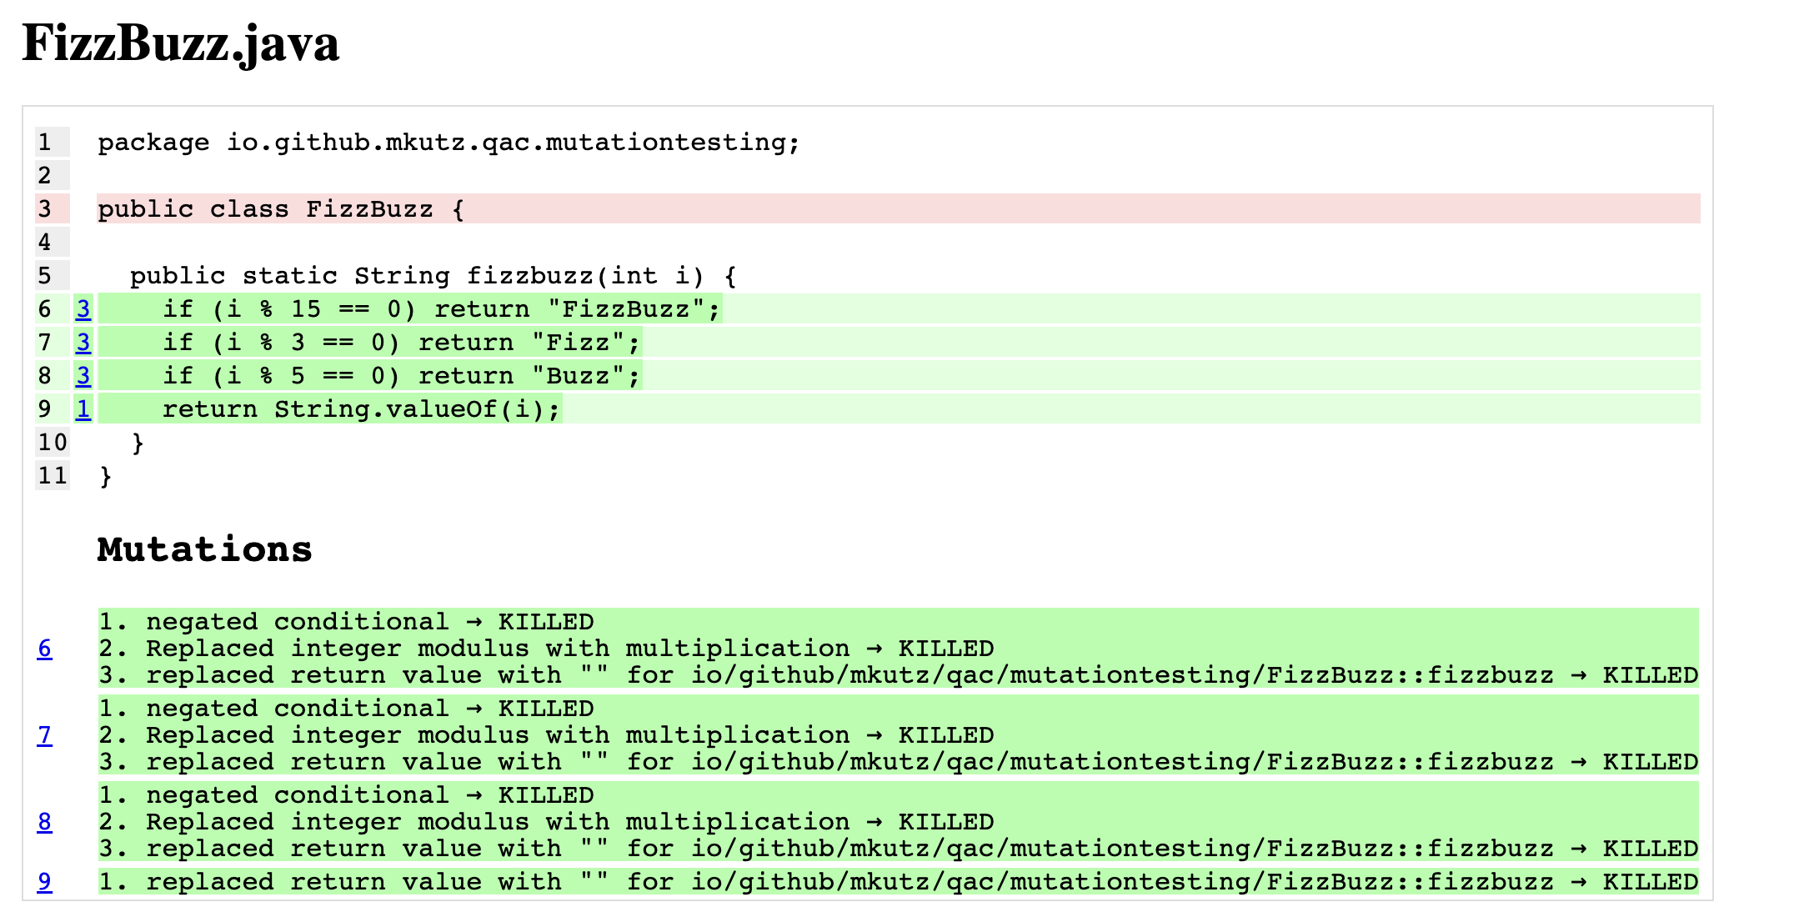
Task: Click the return "Fizz" code line
Action: tap(402, 343)
